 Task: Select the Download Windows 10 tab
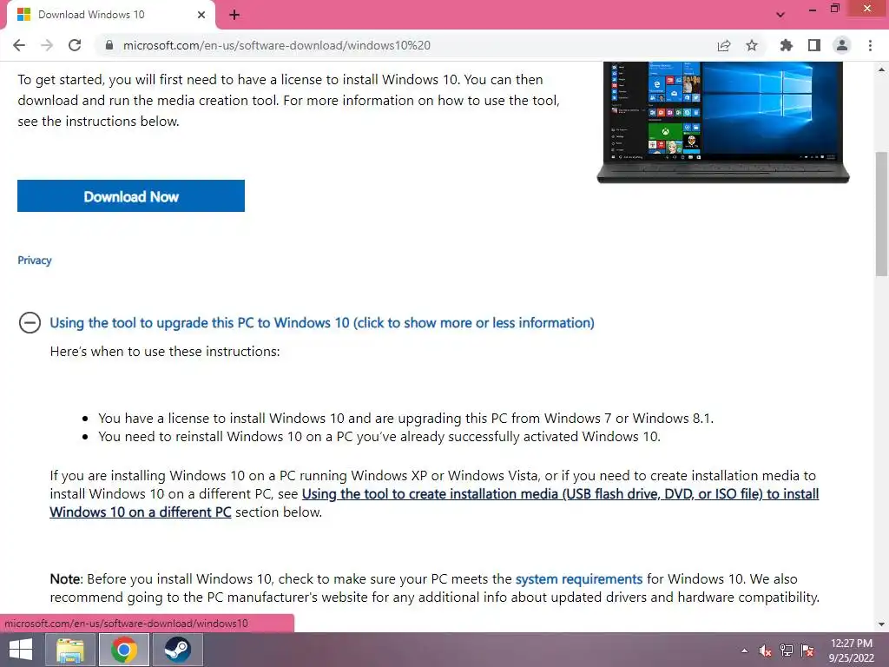click(111, 15)
